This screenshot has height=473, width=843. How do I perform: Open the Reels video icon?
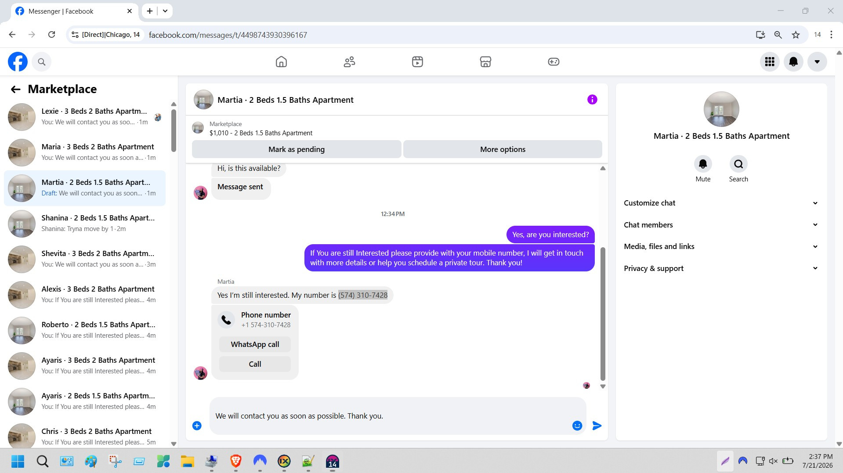pos(417,62)
